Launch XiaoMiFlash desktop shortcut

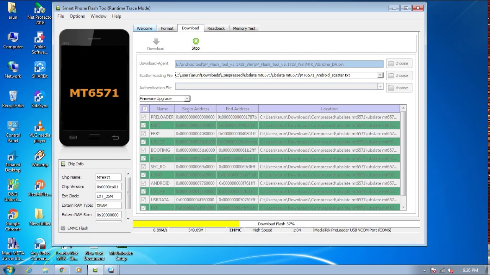click(40, 188)
